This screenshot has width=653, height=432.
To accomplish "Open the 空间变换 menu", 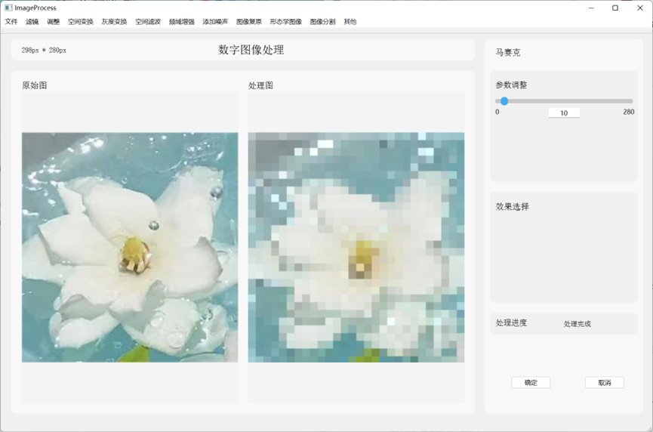I will [81, 22].
